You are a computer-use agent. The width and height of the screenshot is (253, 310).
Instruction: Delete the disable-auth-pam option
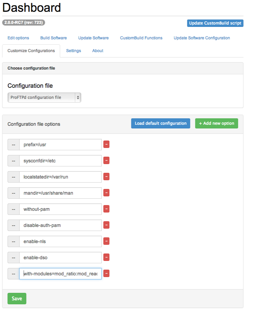[106, 225]
